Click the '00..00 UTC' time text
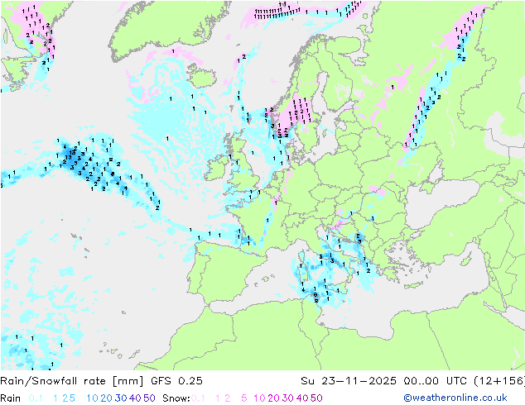 (x=437, y=381)
